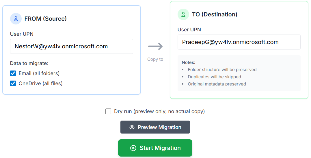Click the Dry run (preview only) label text
This screenshot has height=158, width=311.
[x=159, y=111]
